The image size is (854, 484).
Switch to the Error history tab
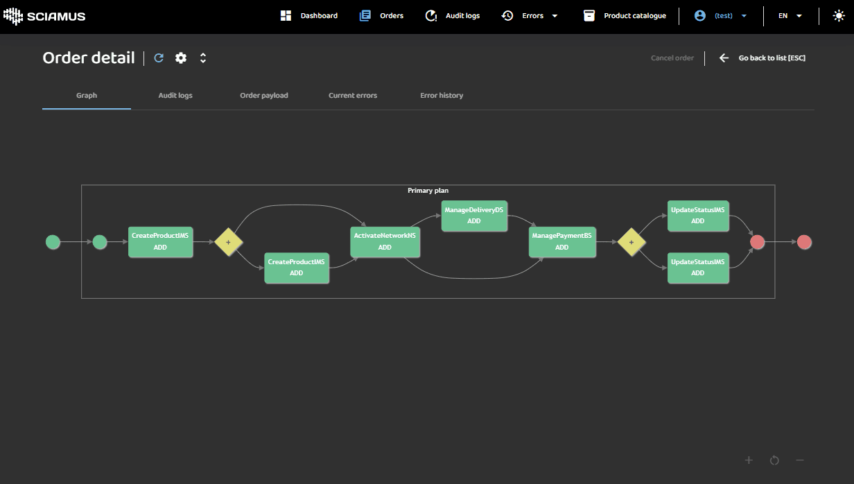(x=442, y=96)
